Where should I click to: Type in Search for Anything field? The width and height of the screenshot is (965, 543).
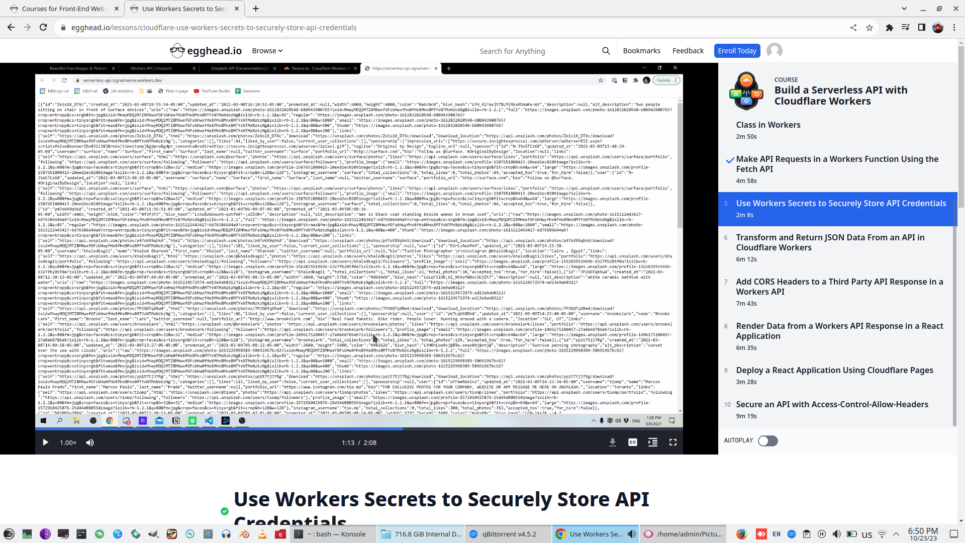pyautogui.click(x=533, y=51)
